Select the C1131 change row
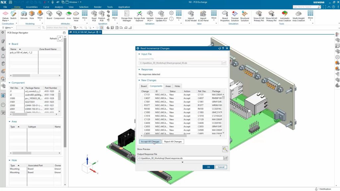This screenshot has height=191, width=340. [182, 95]
